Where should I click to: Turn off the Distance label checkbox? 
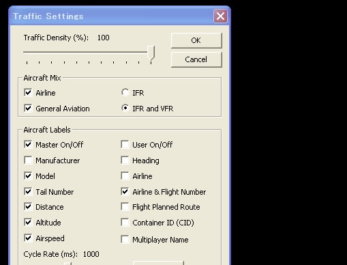point(28,207)
